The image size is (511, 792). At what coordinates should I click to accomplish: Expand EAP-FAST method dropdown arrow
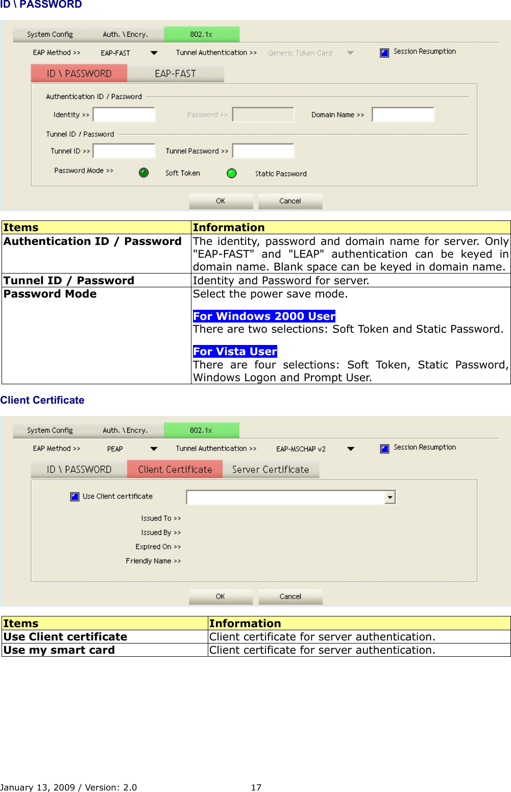coord(154,53)
